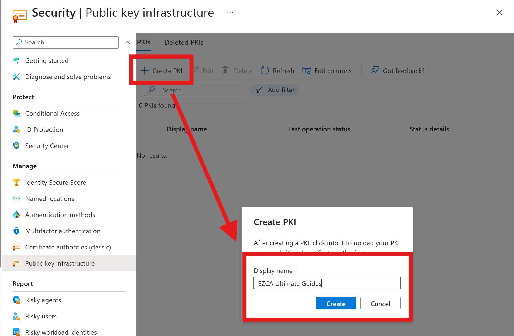Screen dimensions: 514x336
Task: Click the Edit pencil icon
Action: tap(196, 70)
